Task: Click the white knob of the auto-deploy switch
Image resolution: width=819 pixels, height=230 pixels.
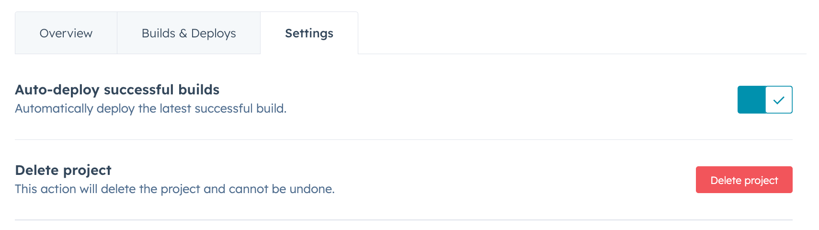Action: pyautogui.click(x=779, y=100)
